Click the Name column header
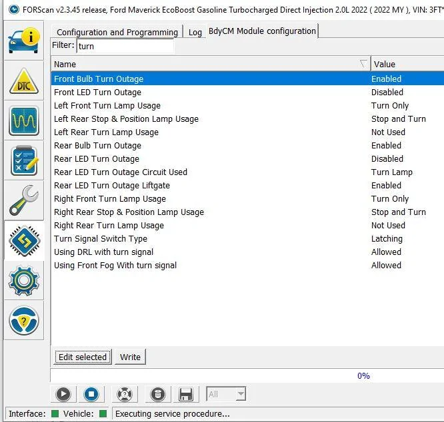Viewport: 444px width, 422px height. [211, 64]
